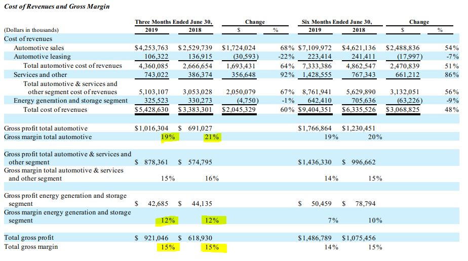Click highlighted 15% total gross margin for 2018 quarter
The image size is (468, 261).
pyautogui.click(x=212, y=247)
